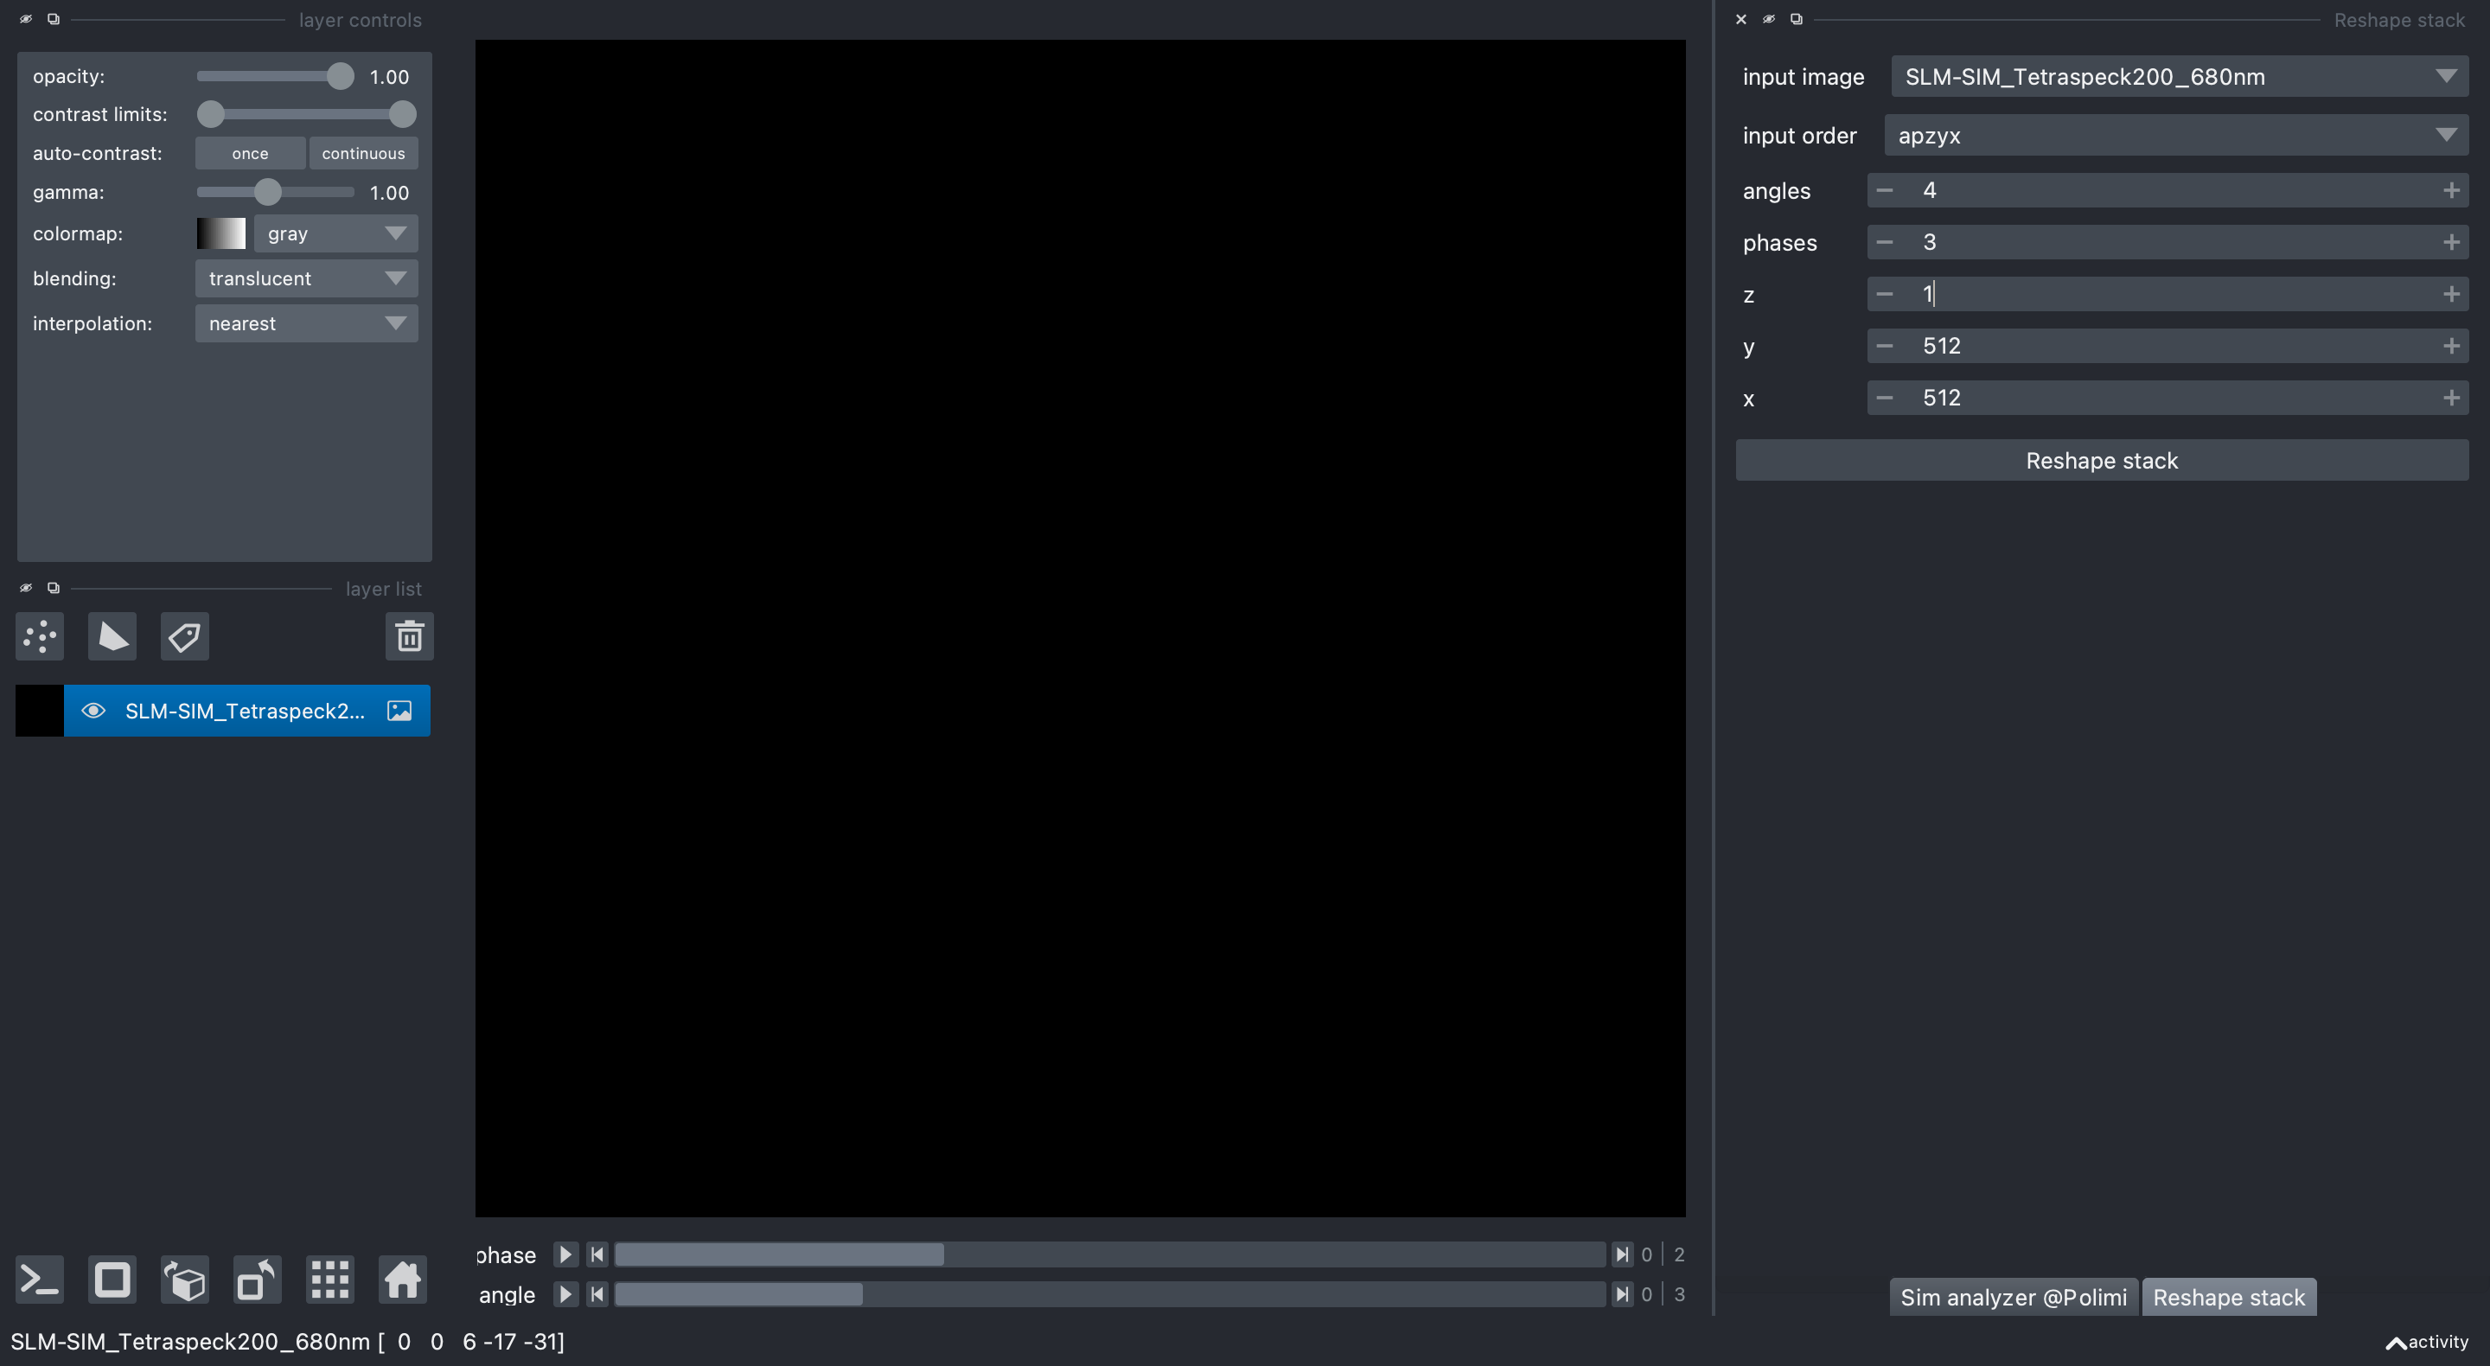2490x1366 pixels.
Task: Switch to Sim analyzer @Polimi tab
Action: tap(2013, 1298)
